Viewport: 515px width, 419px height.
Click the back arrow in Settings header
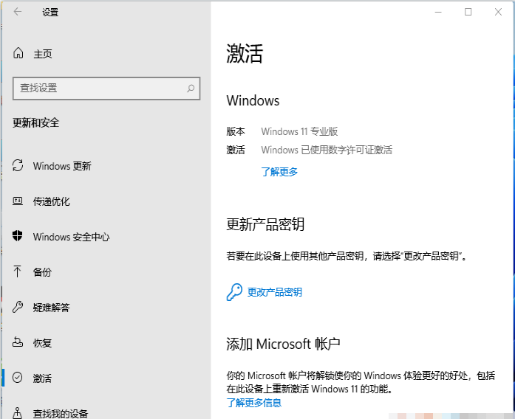(x=18, y=12)
